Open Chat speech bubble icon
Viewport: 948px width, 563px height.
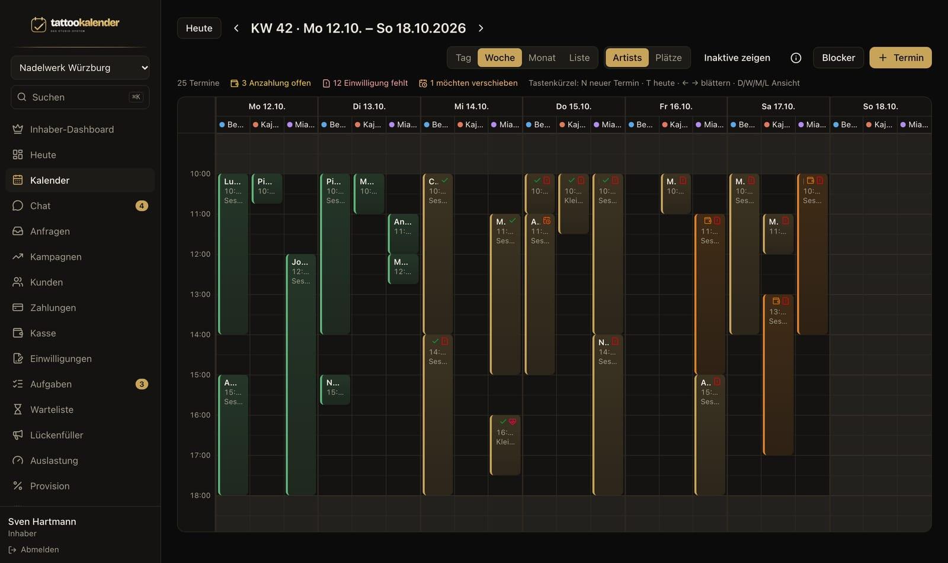click(18, 205)
